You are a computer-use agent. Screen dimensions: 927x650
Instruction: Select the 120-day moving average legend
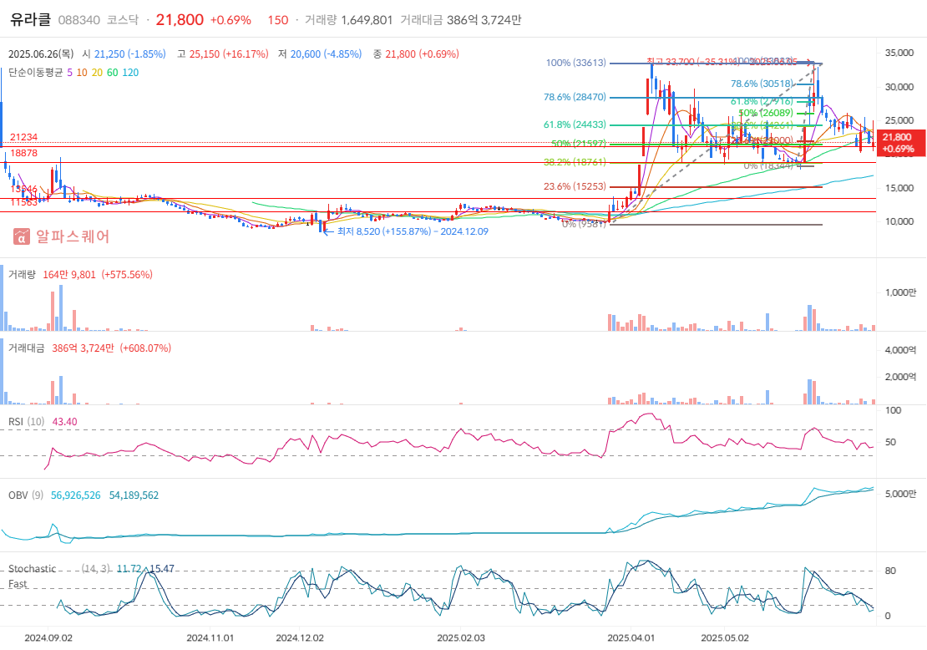pos(130,72)
